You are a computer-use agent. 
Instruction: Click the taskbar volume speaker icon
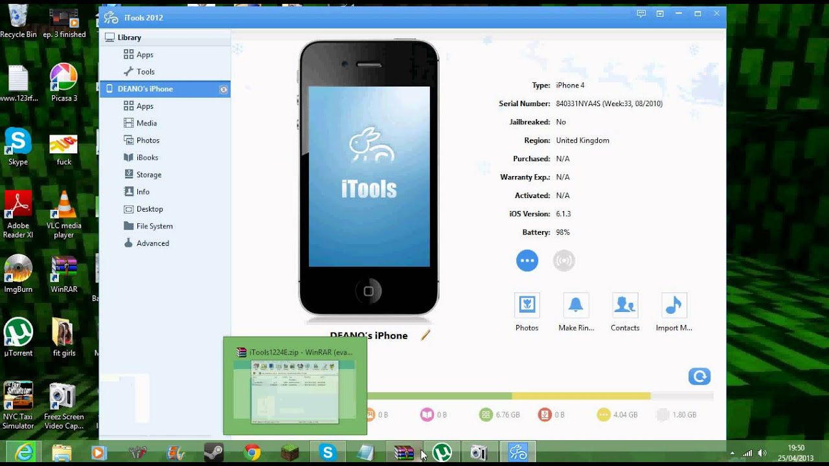coord(763,453)
